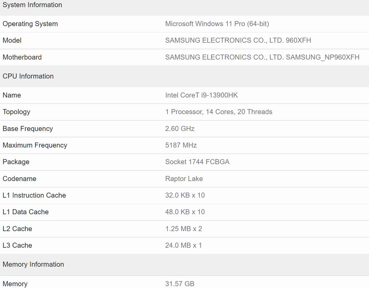369x288 pixels.
Task: Click Microsoft Windows 11 Pro (64-bit) value
Action: [217, 24]
